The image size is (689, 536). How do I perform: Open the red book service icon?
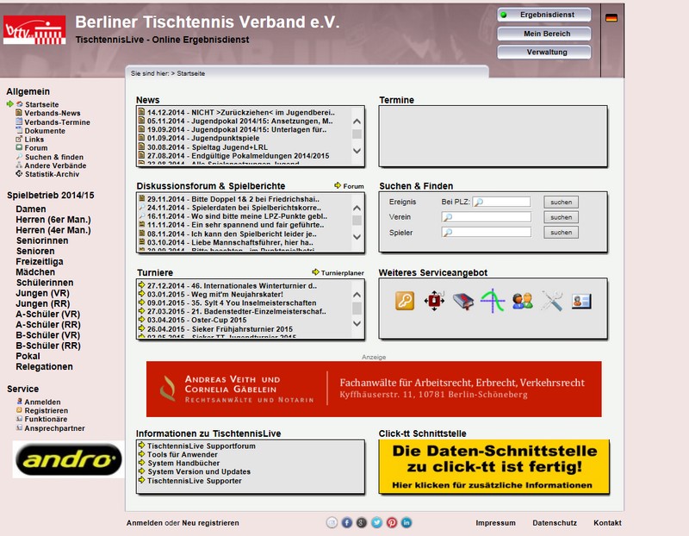click(x=462, y=301)
